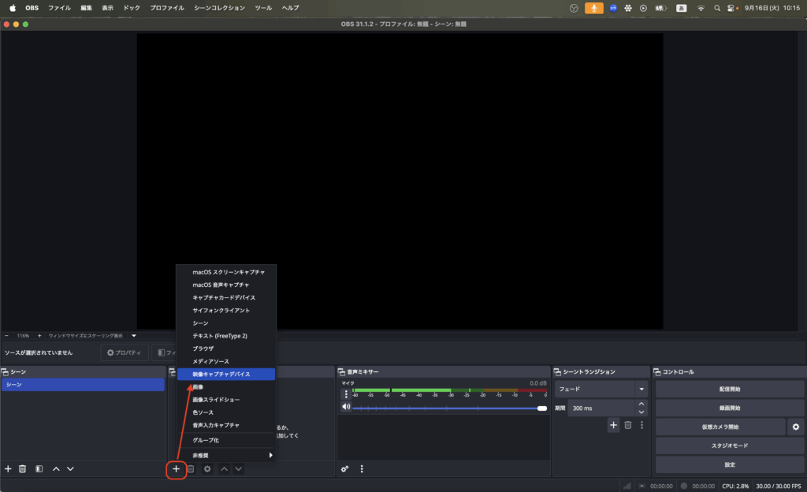The height and width of the screenshot is (492, 807).
Task: Click the add source plus button
Action: [x=176, y=468]
